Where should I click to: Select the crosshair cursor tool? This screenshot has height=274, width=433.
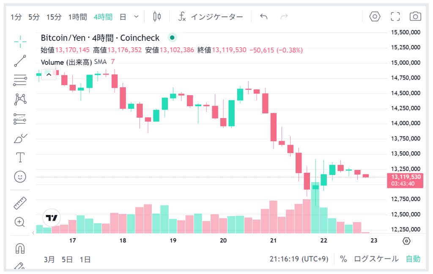[x=20, y=41]
